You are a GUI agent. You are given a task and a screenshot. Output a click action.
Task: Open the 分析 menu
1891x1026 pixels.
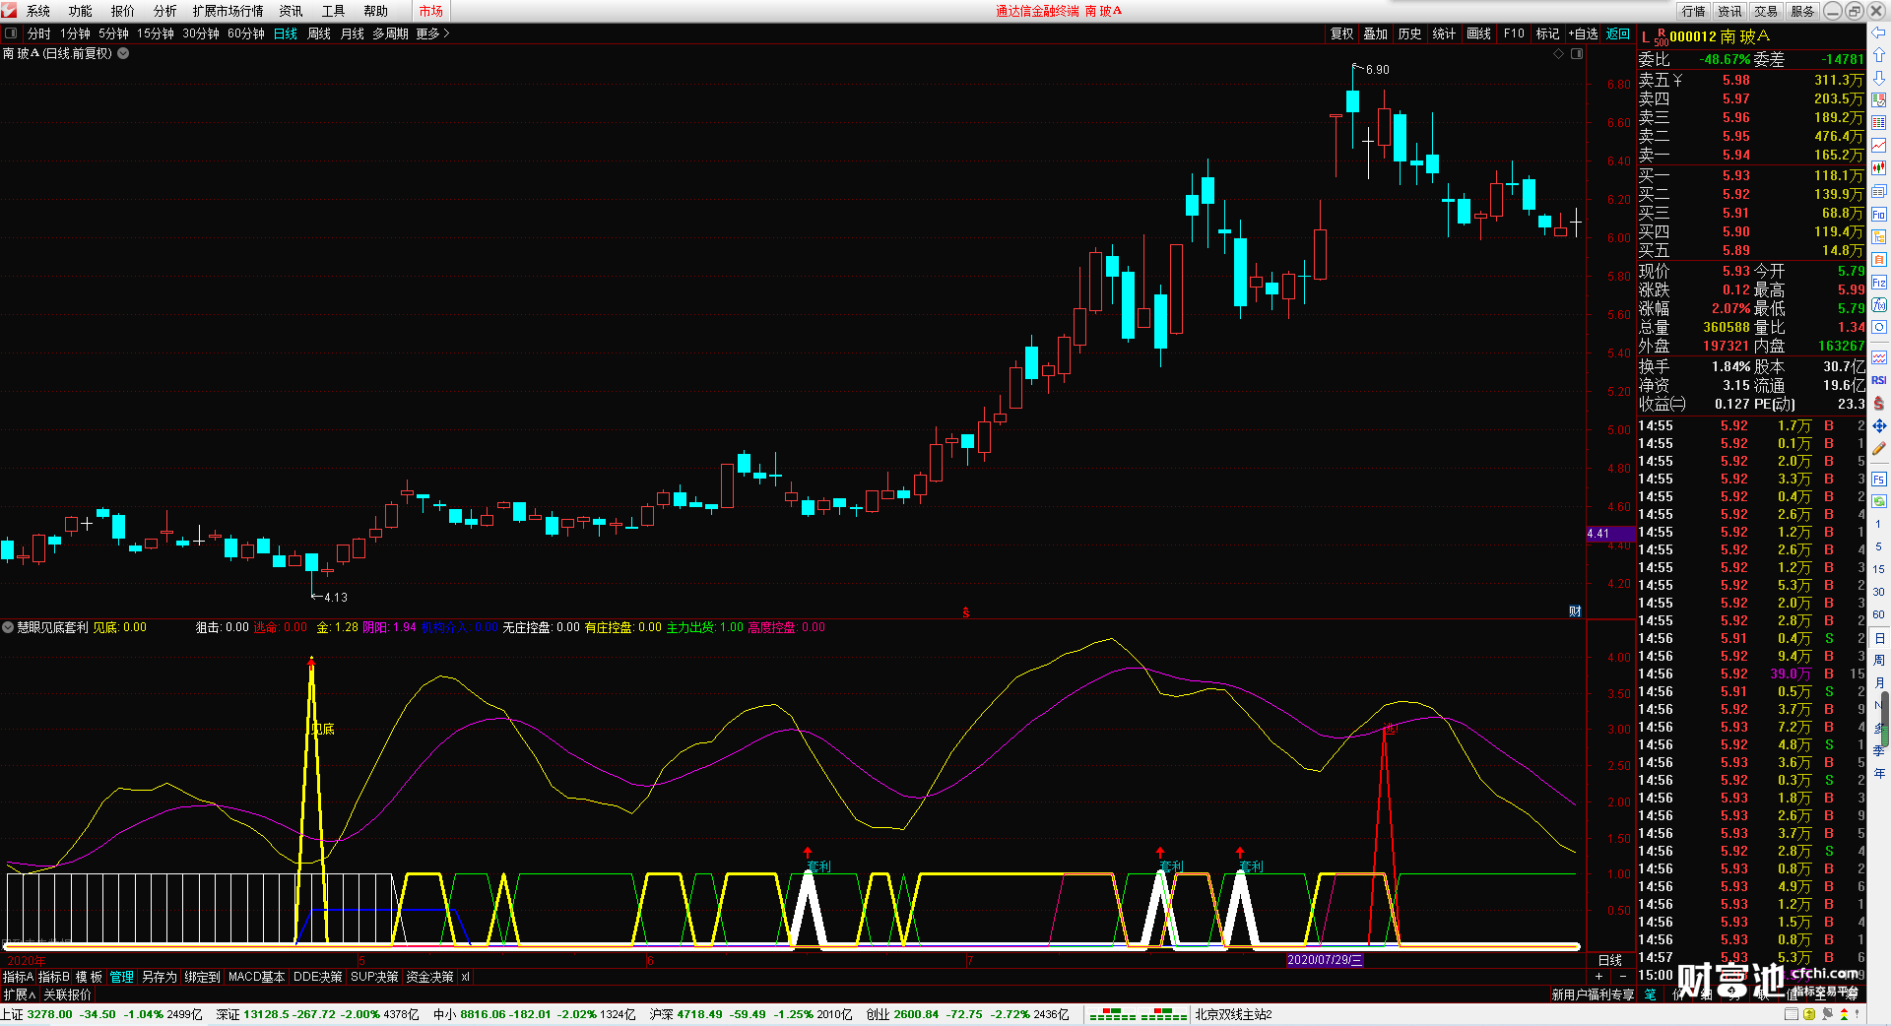pos(164,11)
